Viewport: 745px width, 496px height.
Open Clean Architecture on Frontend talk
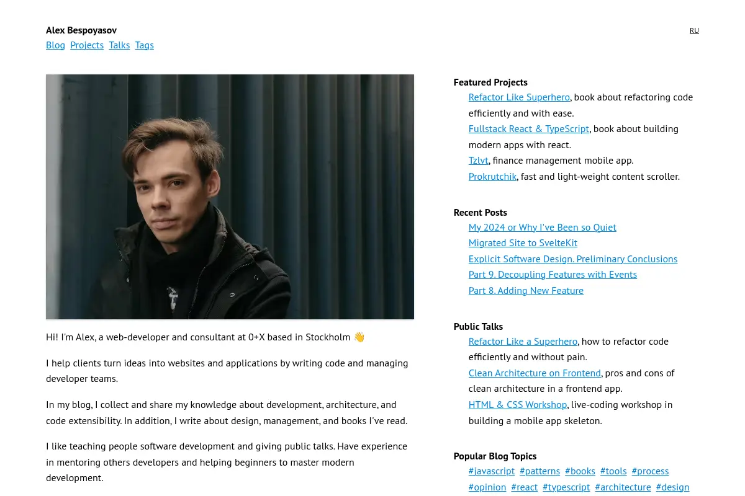(x=535, y=373)
